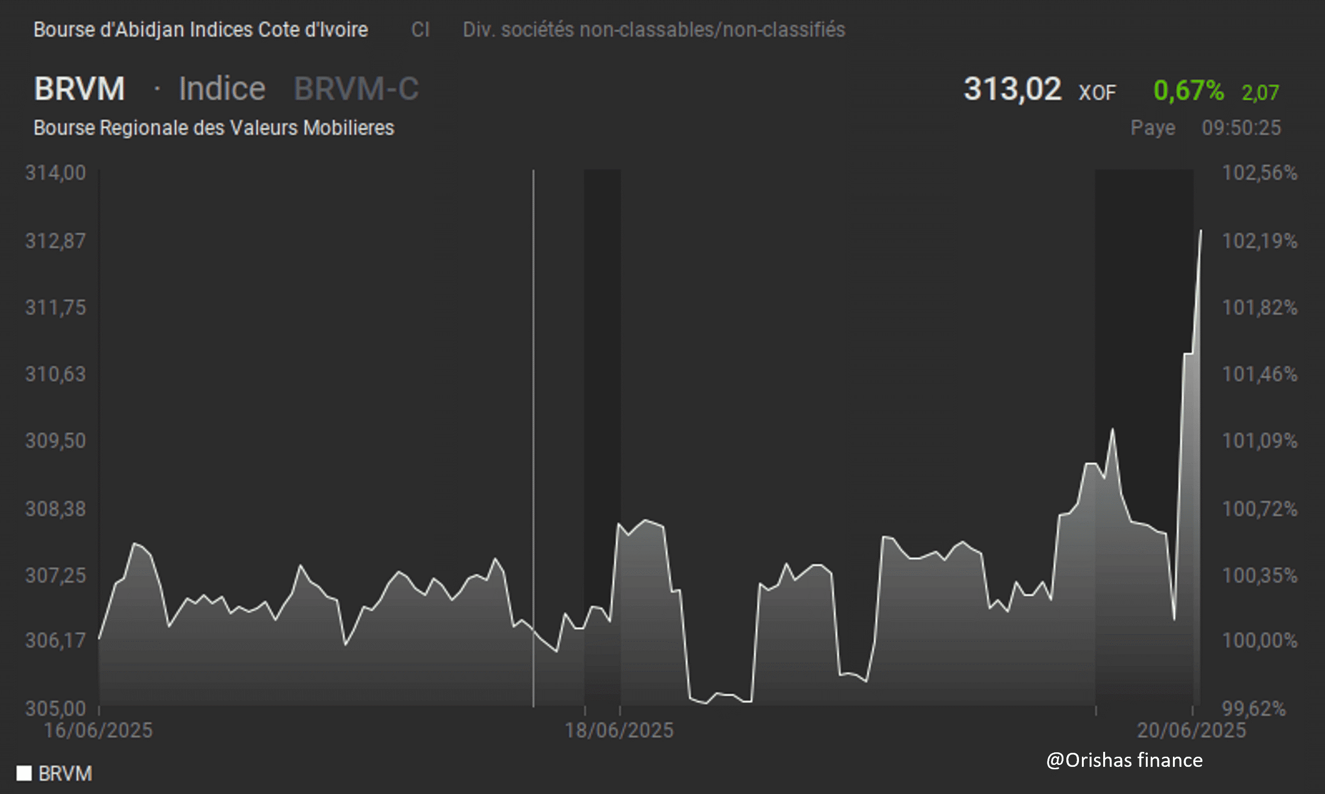Click the BRVM legend label

pyautogui.click(x=65, y=773)
